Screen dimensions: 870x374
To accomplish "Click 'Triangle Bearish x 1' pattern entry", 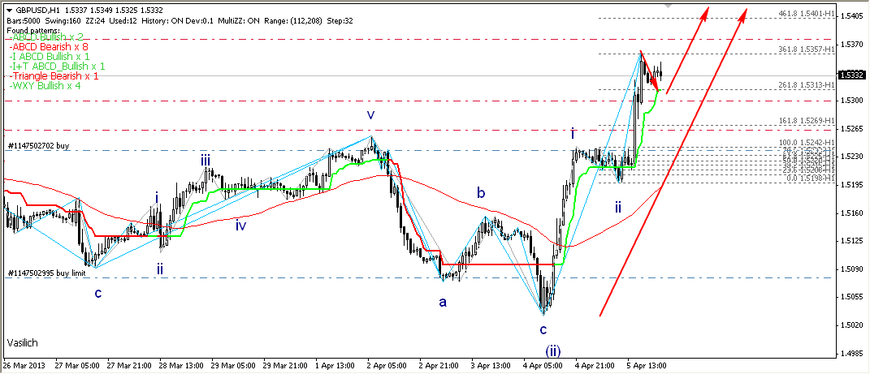I will click(54, 75).
